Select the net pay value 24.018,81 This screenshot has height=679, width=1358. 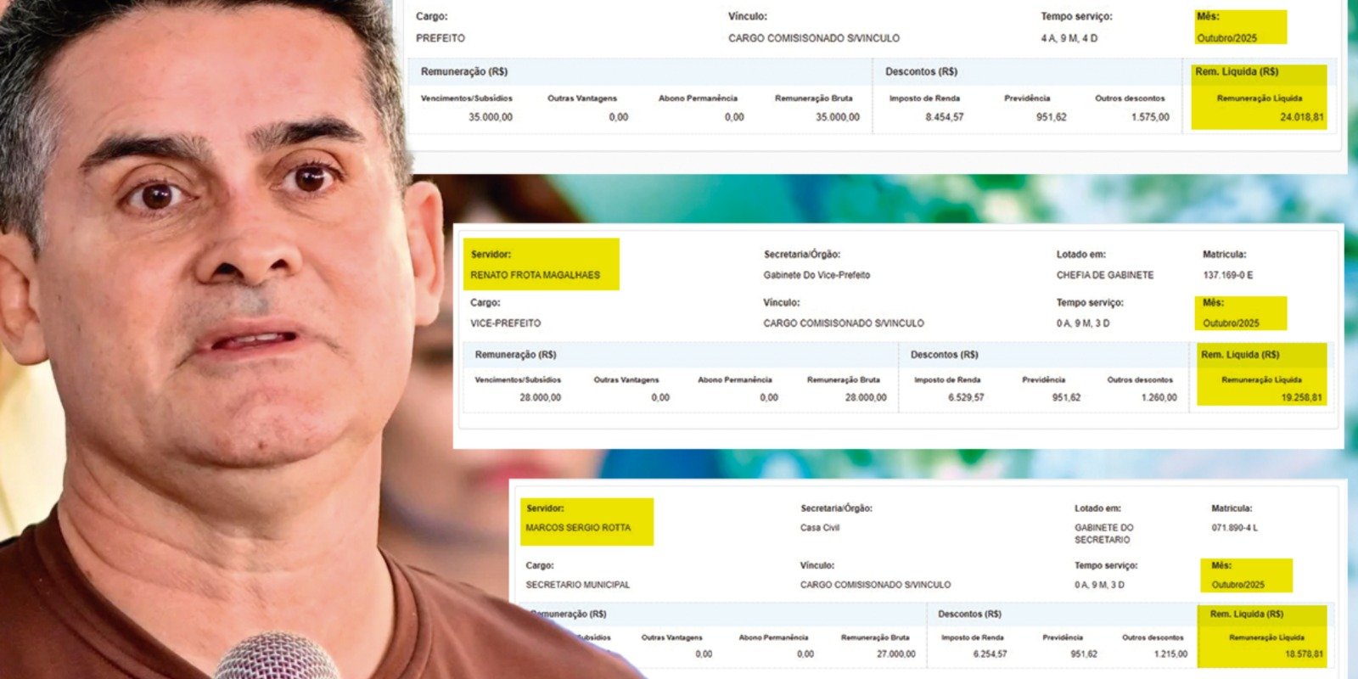(1301, 117)
